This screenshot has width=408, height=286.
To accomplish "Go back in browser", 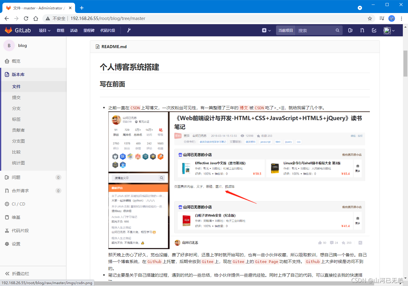I will [7, 18].
